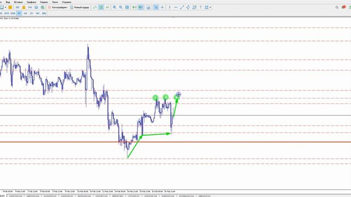Open the New Chart tool
This screenshot has height=197, width=351.
pyautogui.click(x=2, y=7)
